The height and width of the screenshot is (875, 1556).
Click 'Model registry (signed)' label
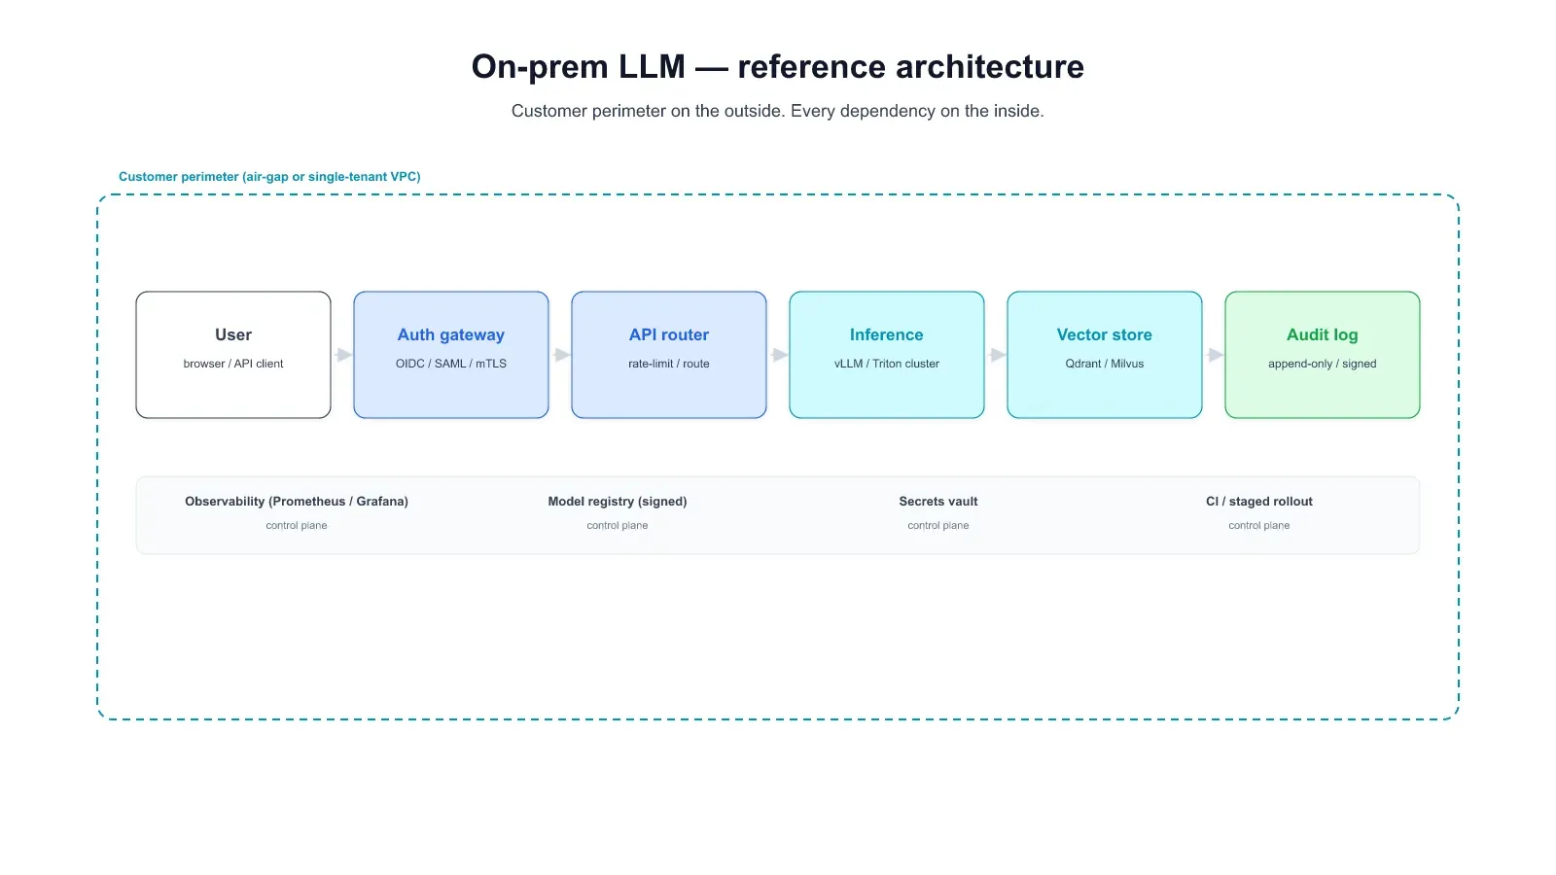(618, 502)
